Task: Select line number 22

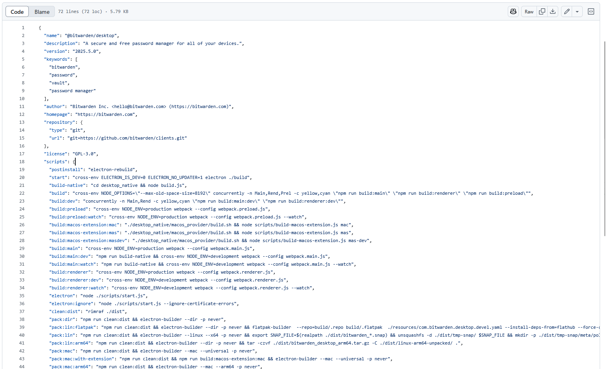Action: pos(22,193)
